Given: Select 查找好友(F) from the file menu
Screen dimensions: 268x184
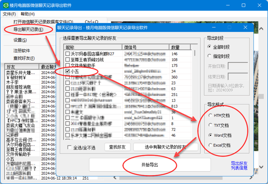Looking at the screenshot, I should (x=24, y=58).
